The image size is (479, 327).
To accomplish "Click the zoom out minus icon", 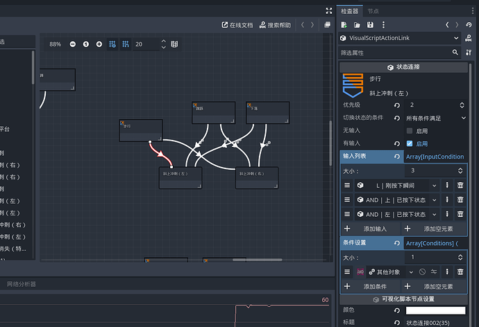I will (73, 44).
